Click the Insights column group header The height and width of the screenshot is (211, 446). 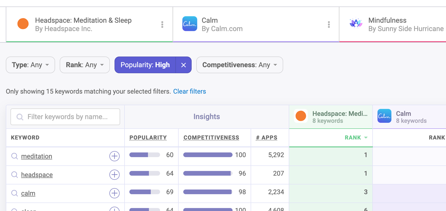point(207,117)
